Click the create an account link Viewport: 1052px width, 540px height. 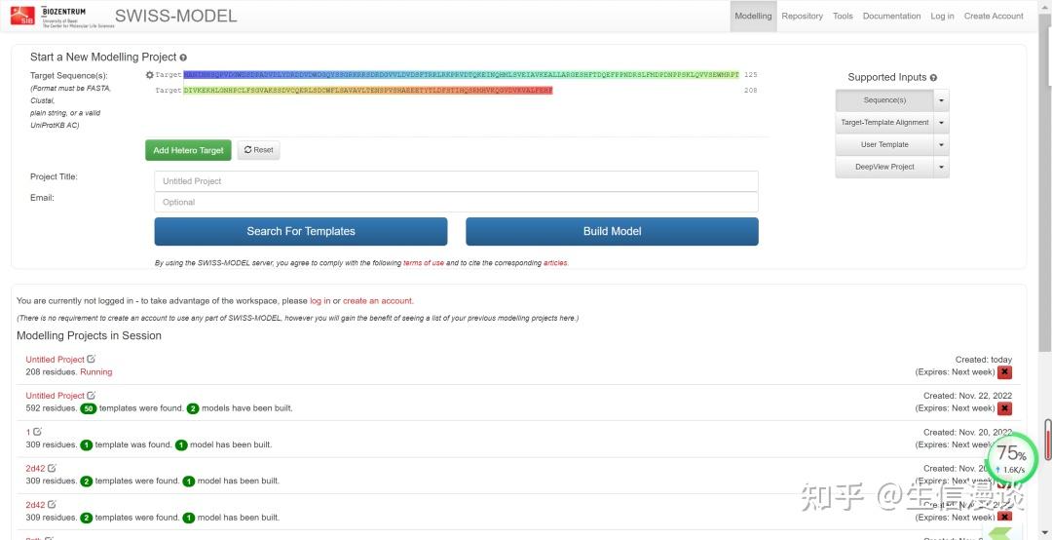(x=377, y=301)
